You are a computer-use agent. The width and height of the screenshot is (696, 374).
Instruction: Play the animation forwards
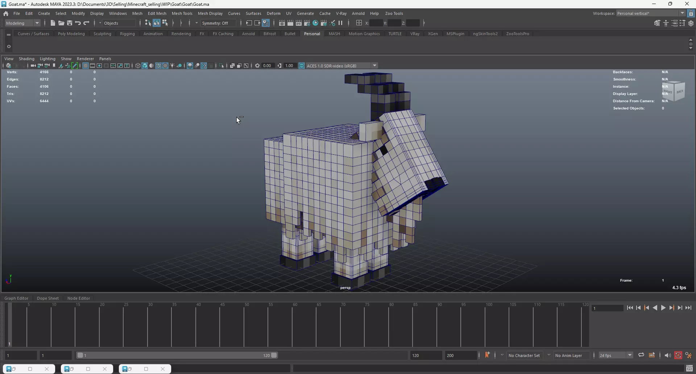[x=663, y=308]
